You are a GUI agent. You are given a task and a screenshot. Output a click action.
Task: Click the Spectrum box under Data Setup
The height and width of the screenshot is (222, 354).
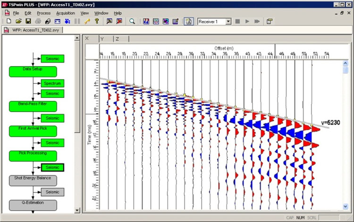pyautogui.click(x=52, y=83)
